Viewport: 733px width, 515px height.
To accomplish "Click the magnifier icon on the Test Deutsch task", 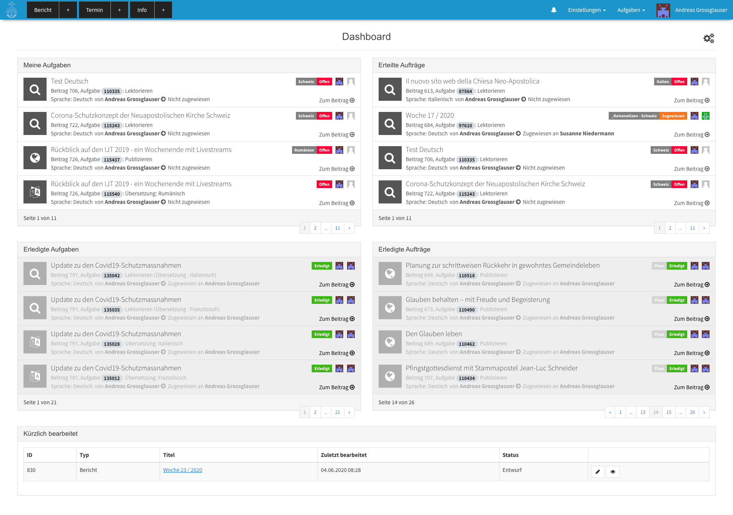I will click(35, 89).
